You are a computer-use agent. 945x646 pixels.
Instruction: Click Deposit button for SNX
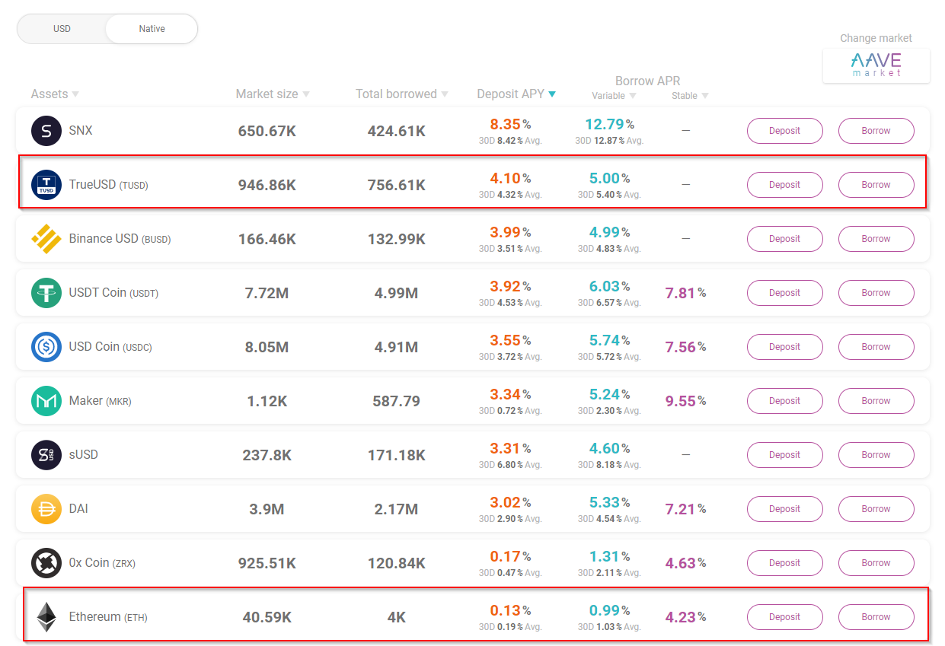785,131
